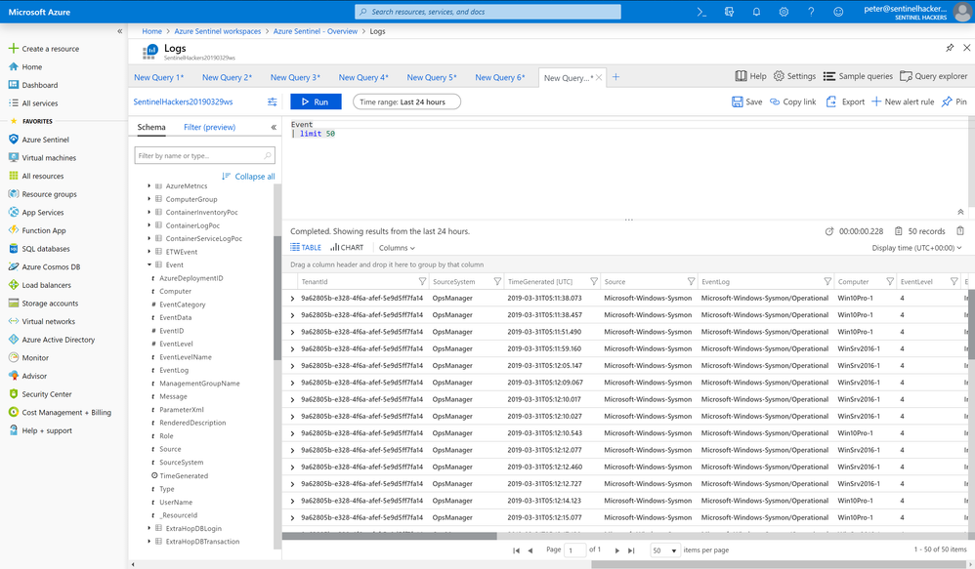Switch results to TABLE view

click(306, 248)
